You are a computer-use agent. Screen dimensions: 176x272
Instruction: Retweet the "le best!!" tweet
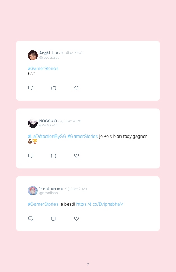tap(53, 219)
